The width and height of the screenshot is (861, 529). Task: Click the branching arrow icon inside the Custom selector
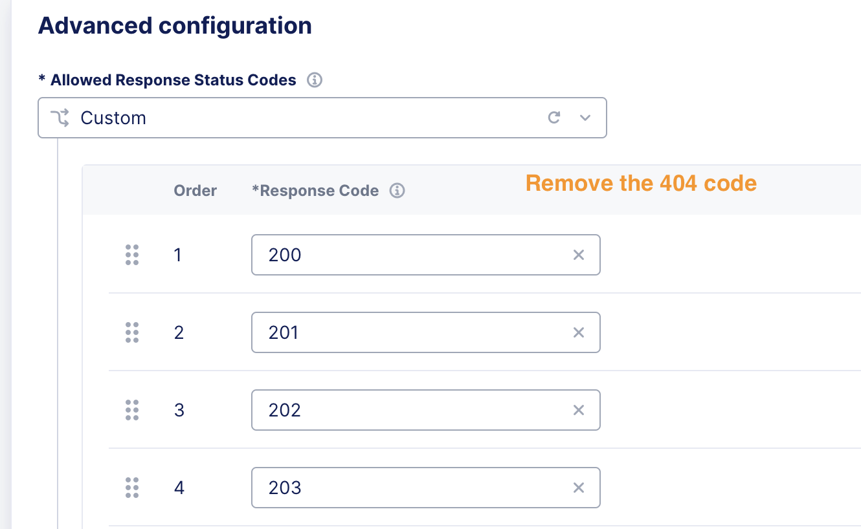click(x=60, y=117)
